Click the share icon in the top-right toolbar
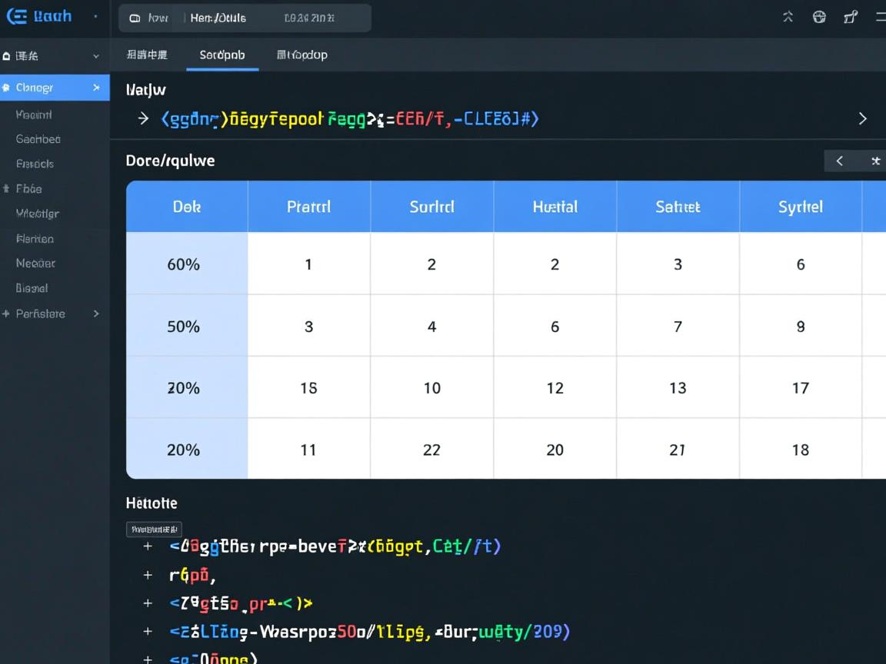Viewport: 886px width, 664px height. 851,17
